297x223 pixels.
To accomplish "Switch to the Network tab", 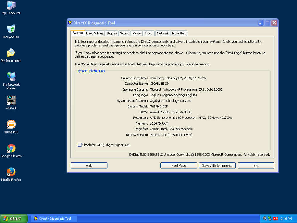I will coord(162,33).
